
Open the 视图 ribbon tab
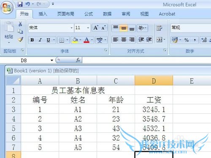pos(144,14)
